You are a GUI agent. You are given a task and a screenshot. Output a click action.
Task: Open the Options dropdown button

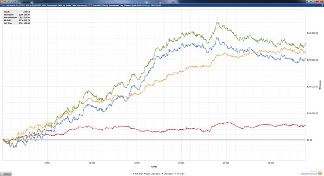pos(6,174)
